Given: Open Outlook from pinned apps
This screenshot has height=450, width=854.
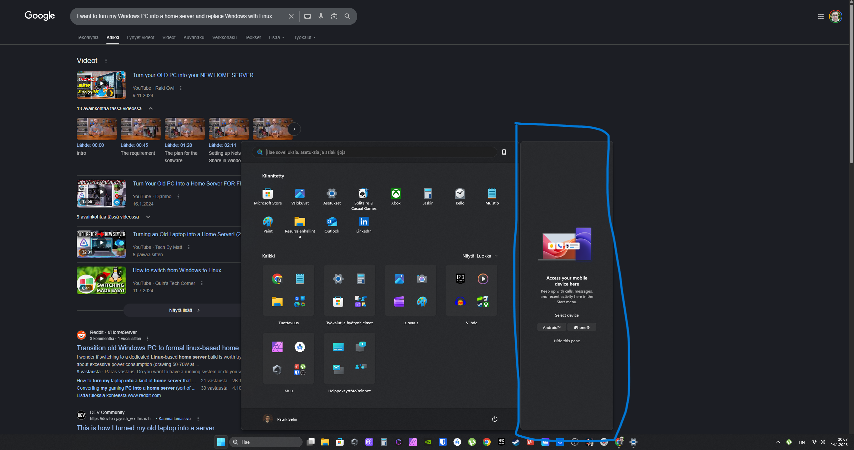Looking at the screenshot, I should (x=332, y=224).
